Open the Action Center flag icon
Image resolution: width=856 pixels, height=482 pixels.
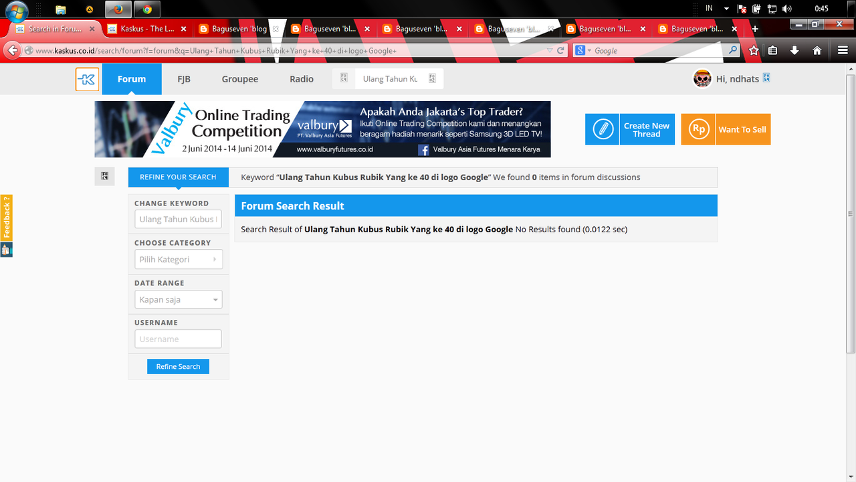742,9
